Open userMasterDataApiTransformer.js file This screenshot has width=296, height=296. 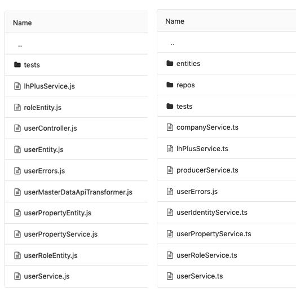point(78,192)
